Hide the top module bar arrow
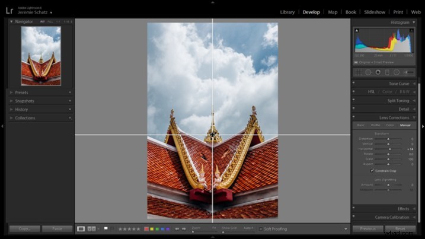425x239 pixels. click(212, 2)
